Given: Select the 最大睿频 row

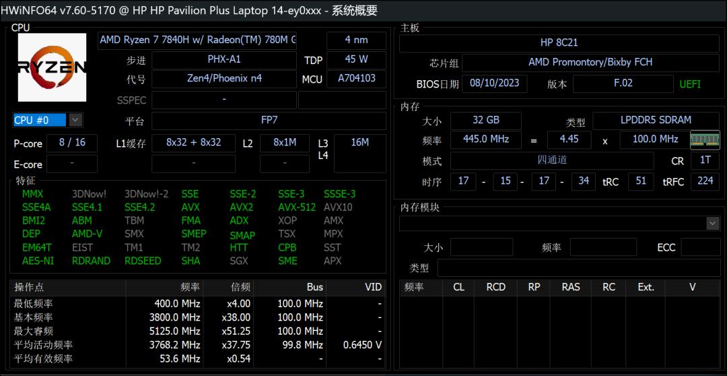Looking at the screenshot, I should pyautogui.click(x=198, y=332).
